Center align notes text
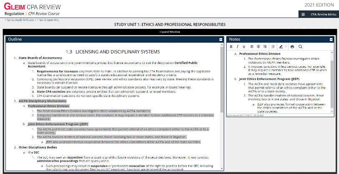Image resolution: width=339 pixels, height=174 pixels. click(x=258, y=46)
